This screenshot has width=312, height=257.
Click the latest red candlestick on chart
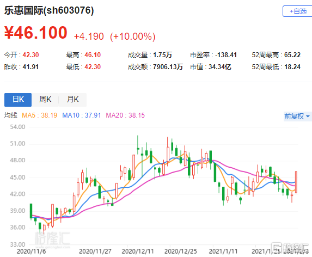click(296, 182)
